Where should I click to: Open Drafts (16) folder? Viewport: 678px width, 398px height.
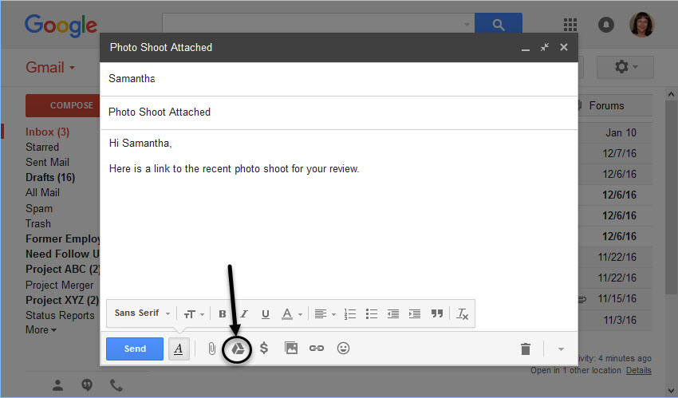(50, 177)
